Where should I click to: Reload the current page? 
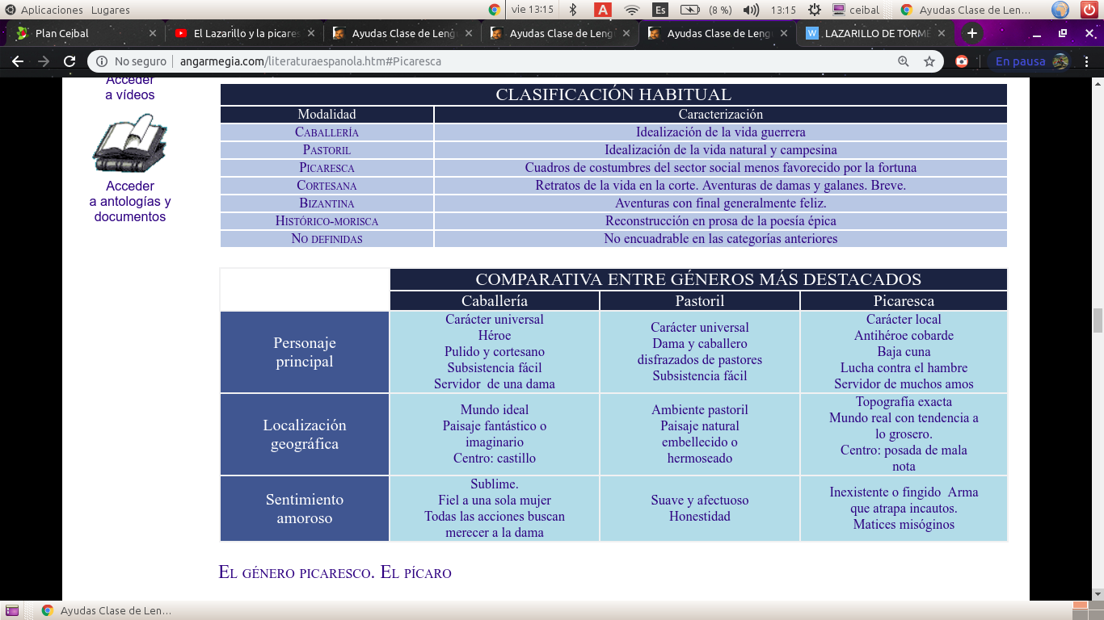[70, 61]
